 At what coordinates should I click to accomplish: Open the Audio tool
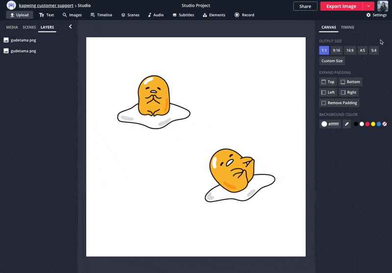coord(155,15)
